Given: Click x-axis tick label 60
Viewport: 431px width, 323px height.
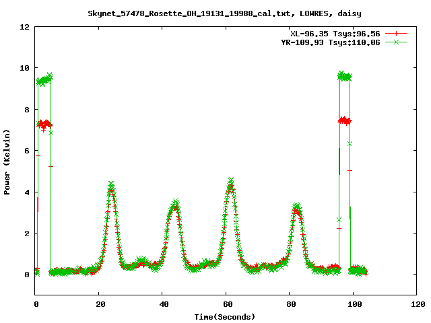Looking at the screenshot, I should pos(228,304).
